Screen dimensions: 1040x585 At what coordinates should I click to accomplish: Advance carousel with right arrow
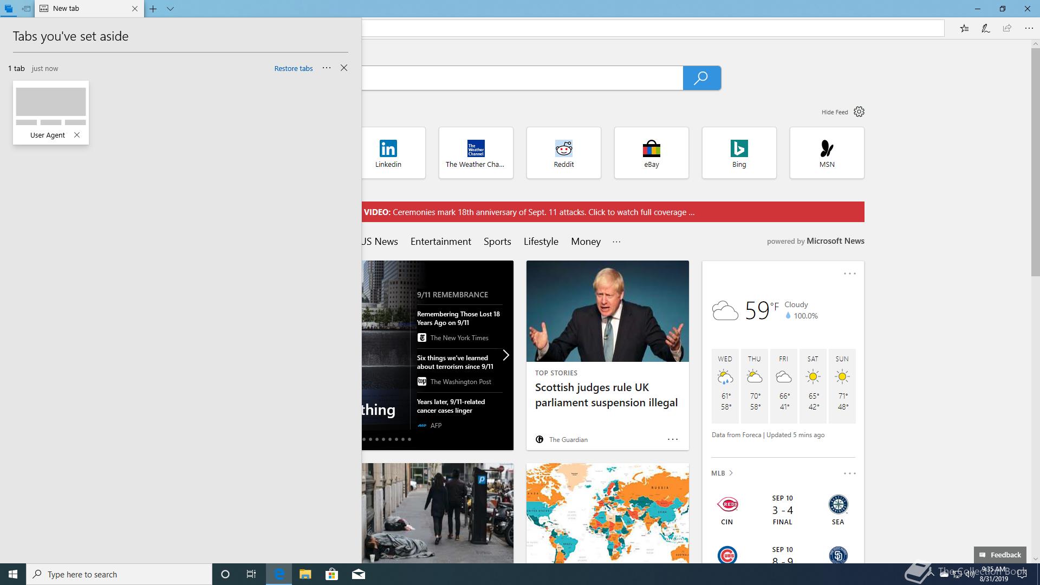point(506,355)
